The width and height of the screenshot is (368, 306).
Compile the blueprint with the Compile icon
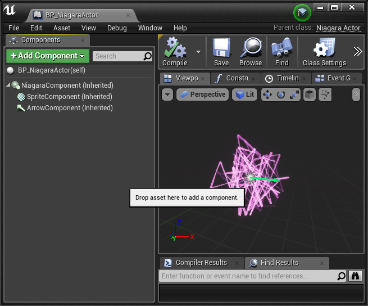pyautogui.click(x=175, y=52)
